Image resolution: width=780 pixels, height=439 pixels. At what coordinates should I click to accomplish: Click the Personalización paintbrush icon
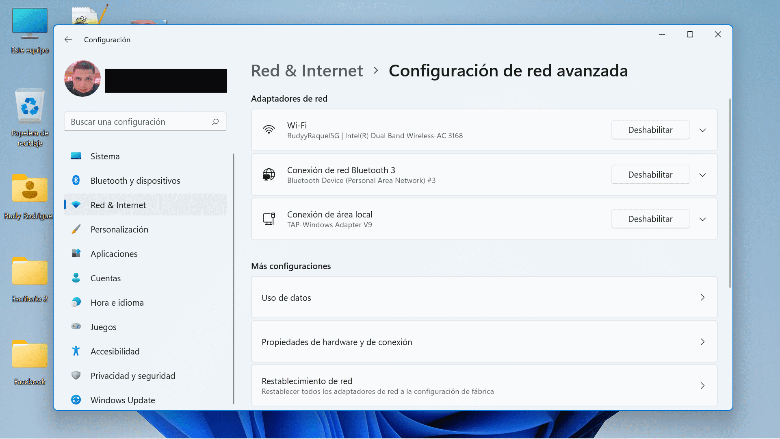[76, 229]
